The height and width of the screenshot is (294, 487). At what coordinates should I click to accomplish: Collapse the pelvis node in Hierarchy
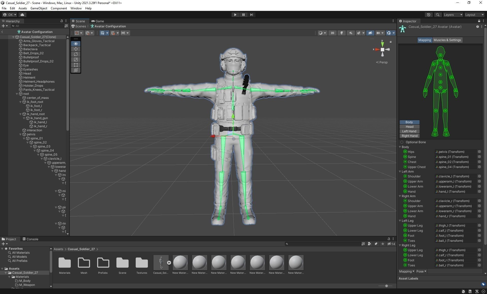click(x=21, y=134)
